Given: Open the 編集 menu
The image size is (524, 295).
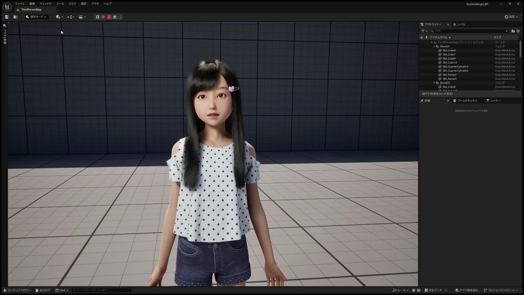Looking at the screenshot, I should [x=32, y=3].
